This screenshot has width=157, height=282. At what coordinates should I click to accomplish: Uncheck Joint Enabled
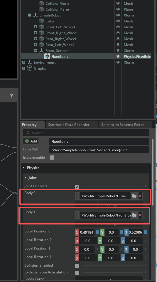point(77,187)
